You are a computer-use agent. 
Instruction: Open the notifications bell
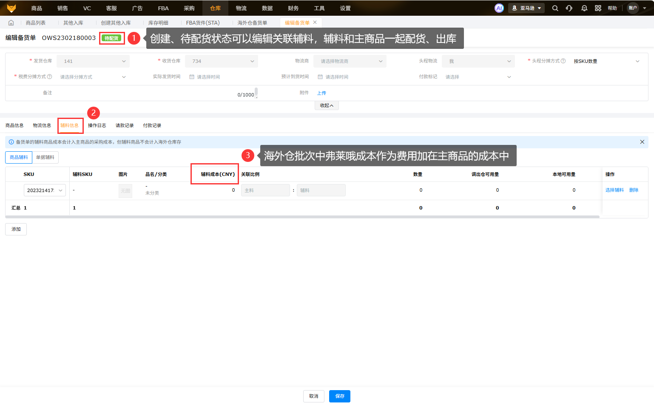click(584, 8)
